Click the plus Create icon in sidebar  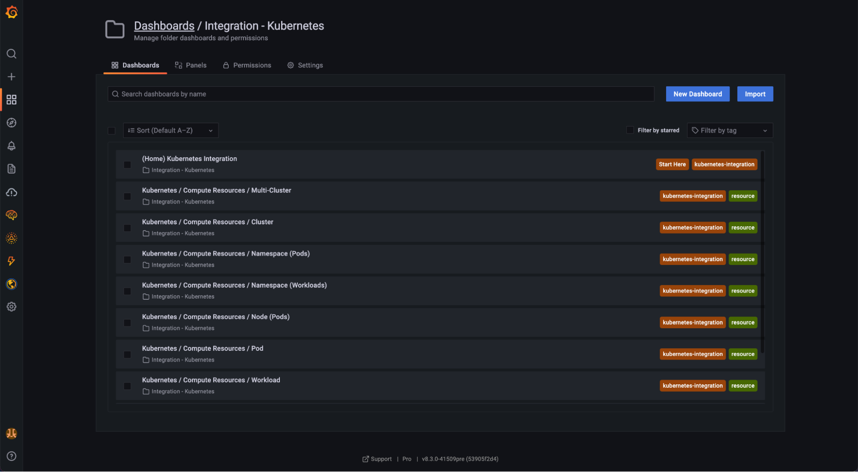12,77
